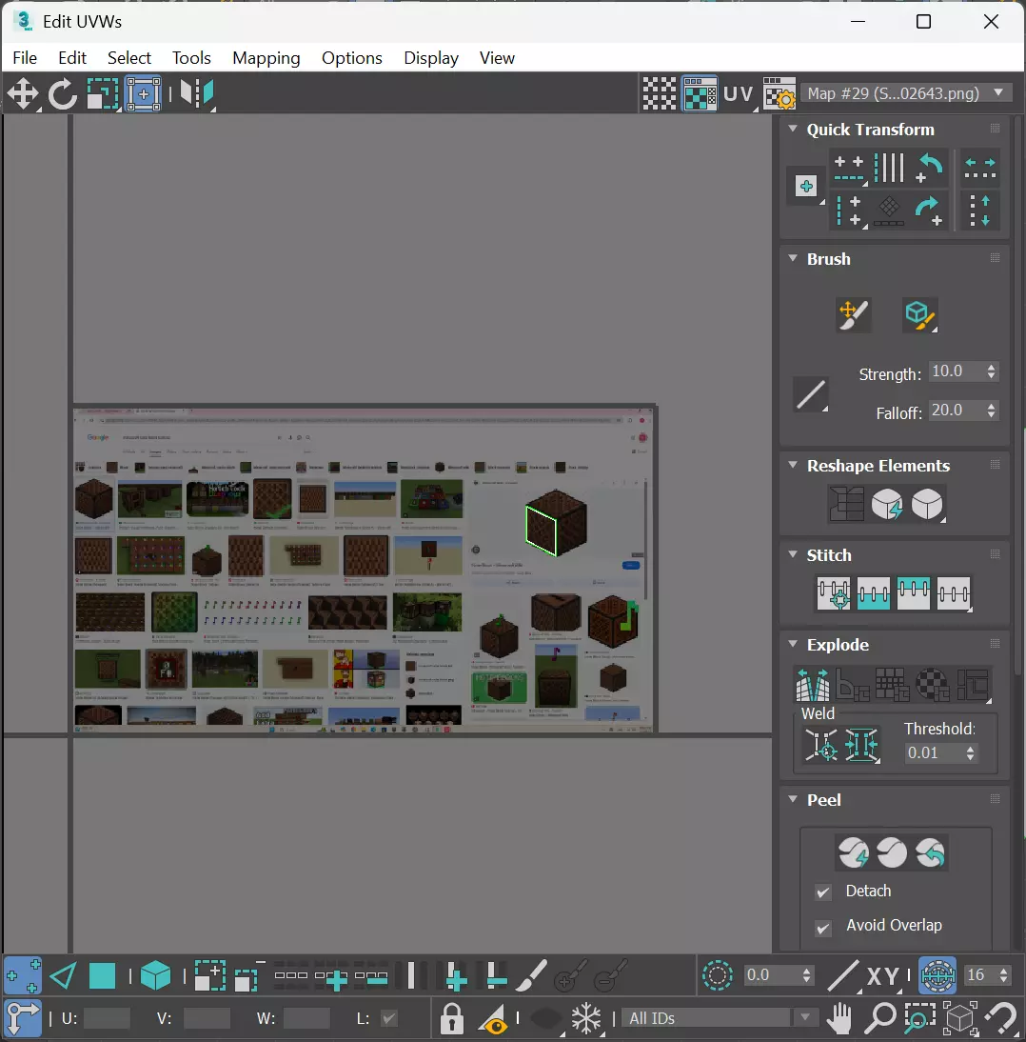Screen dimensions: 1026x1042
Task: Collapse the Brush rollout
Action: pos(793,258)
